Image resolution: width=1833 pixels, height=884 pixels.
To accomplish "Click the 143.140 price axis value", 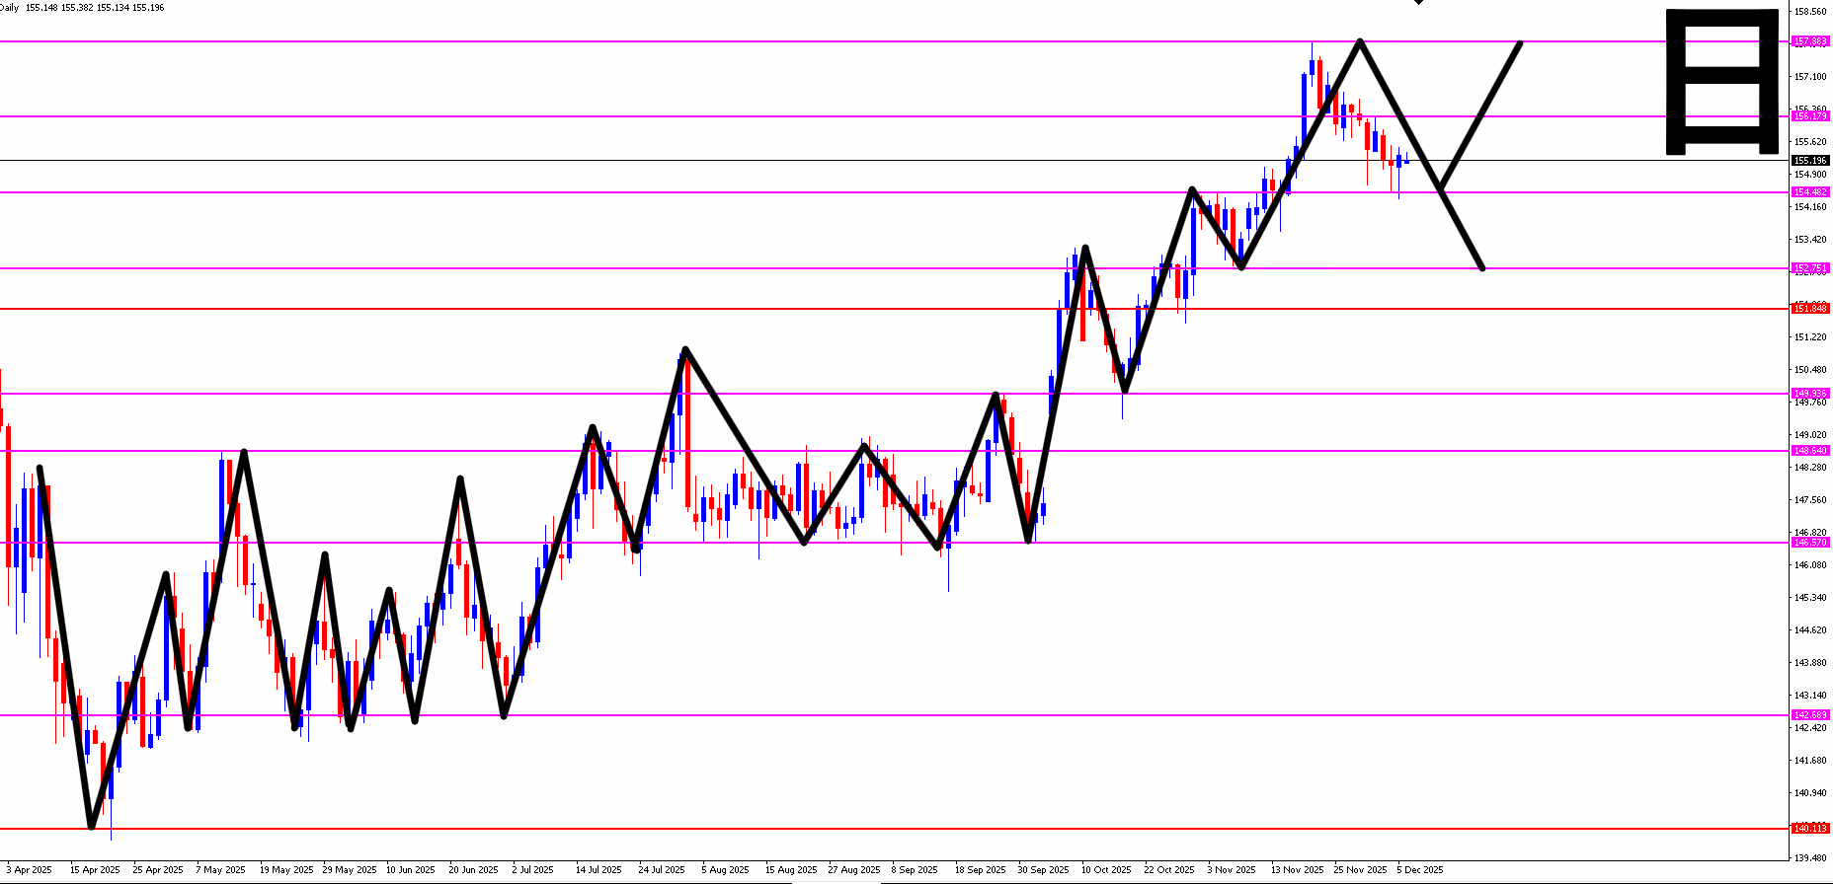I will tap(1810, 696).
